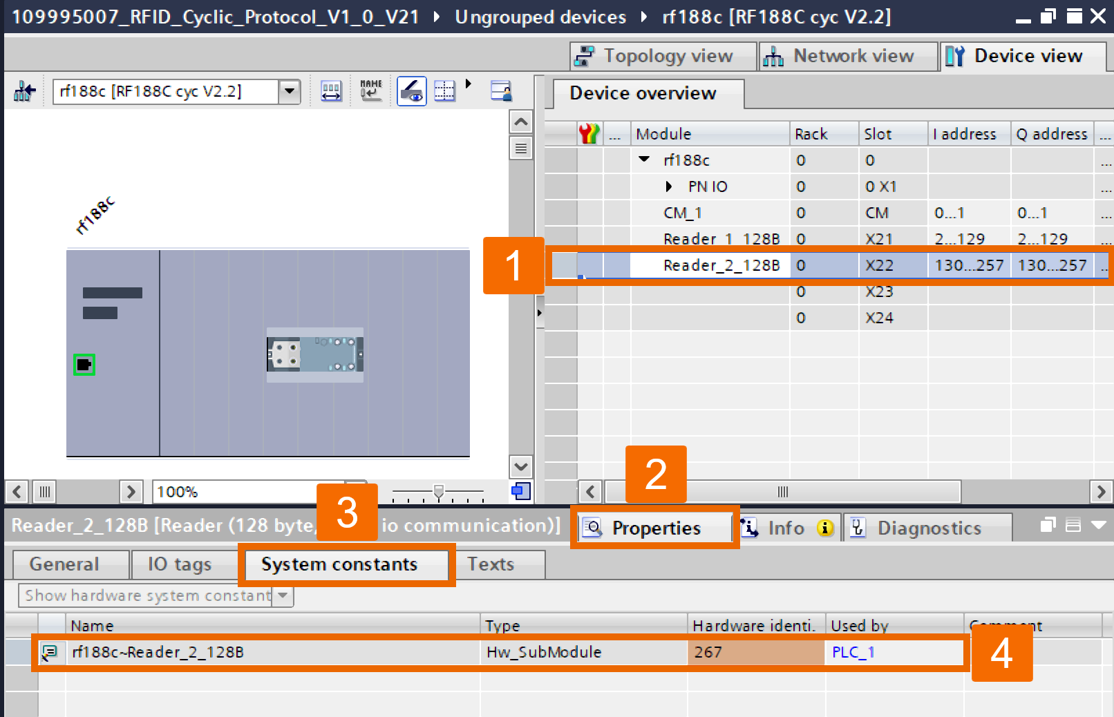
Task: Toggle the show address labels icon
Action: [412, 91]
